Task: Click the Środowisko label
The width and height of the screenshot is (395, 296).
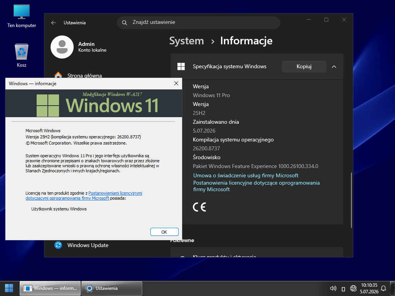Action: point(207,157)
